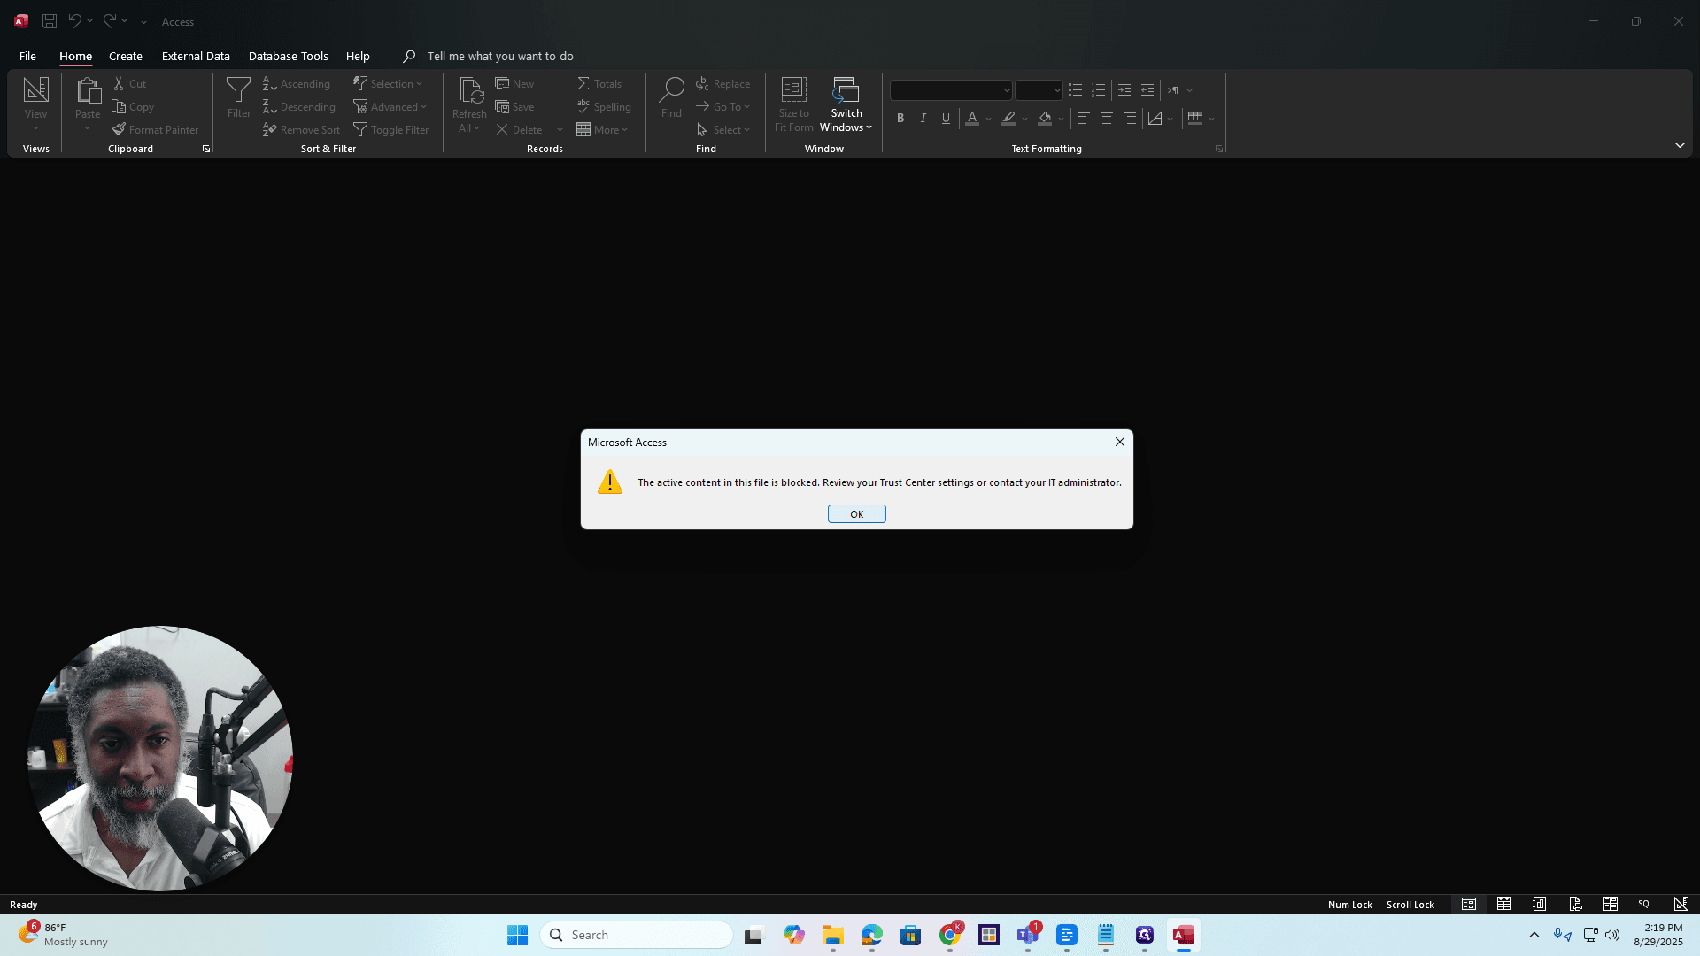1700x956 pixels.
Task: Click the Spelling check button
Action: coord(604,107)
